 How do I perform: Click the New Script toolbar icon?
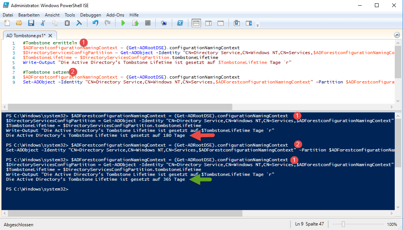point(7,23)
